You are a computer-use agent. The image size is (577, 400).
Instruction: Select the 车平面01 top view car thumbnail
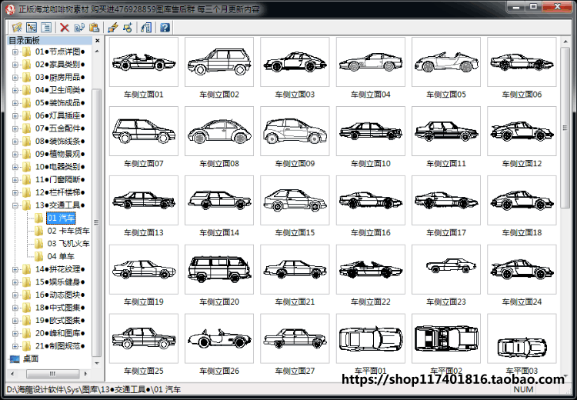point(371,339)
